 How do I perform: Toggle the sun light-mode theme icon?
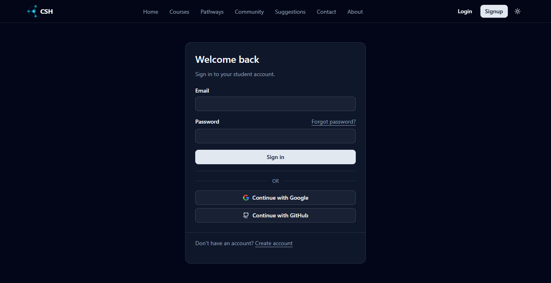518,11
